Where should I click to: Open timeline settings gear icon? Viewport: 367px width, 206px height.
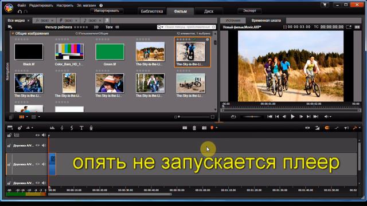(x=19, y=128)
